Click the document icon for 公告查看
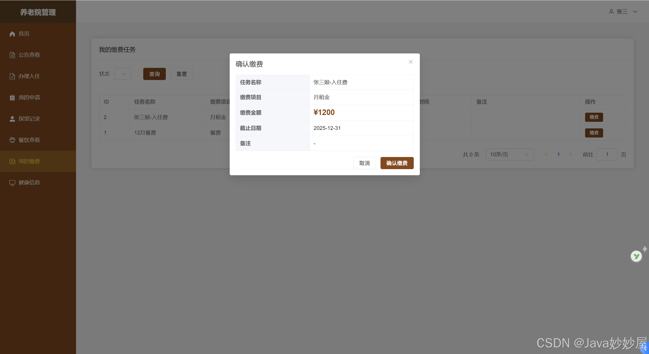Viewport: 649px width, 354px height. 12,55
